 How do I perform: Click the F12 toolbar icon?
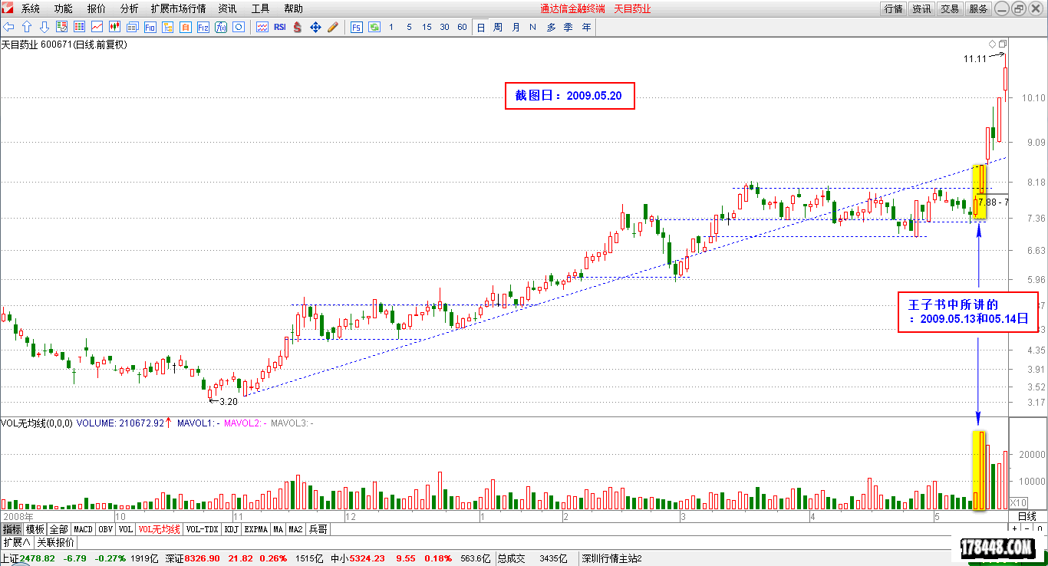point(203,27)
